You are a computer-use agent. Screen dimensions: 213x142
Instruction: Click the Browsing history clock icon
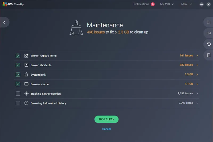pyautogui.click(x=26, y=103)
